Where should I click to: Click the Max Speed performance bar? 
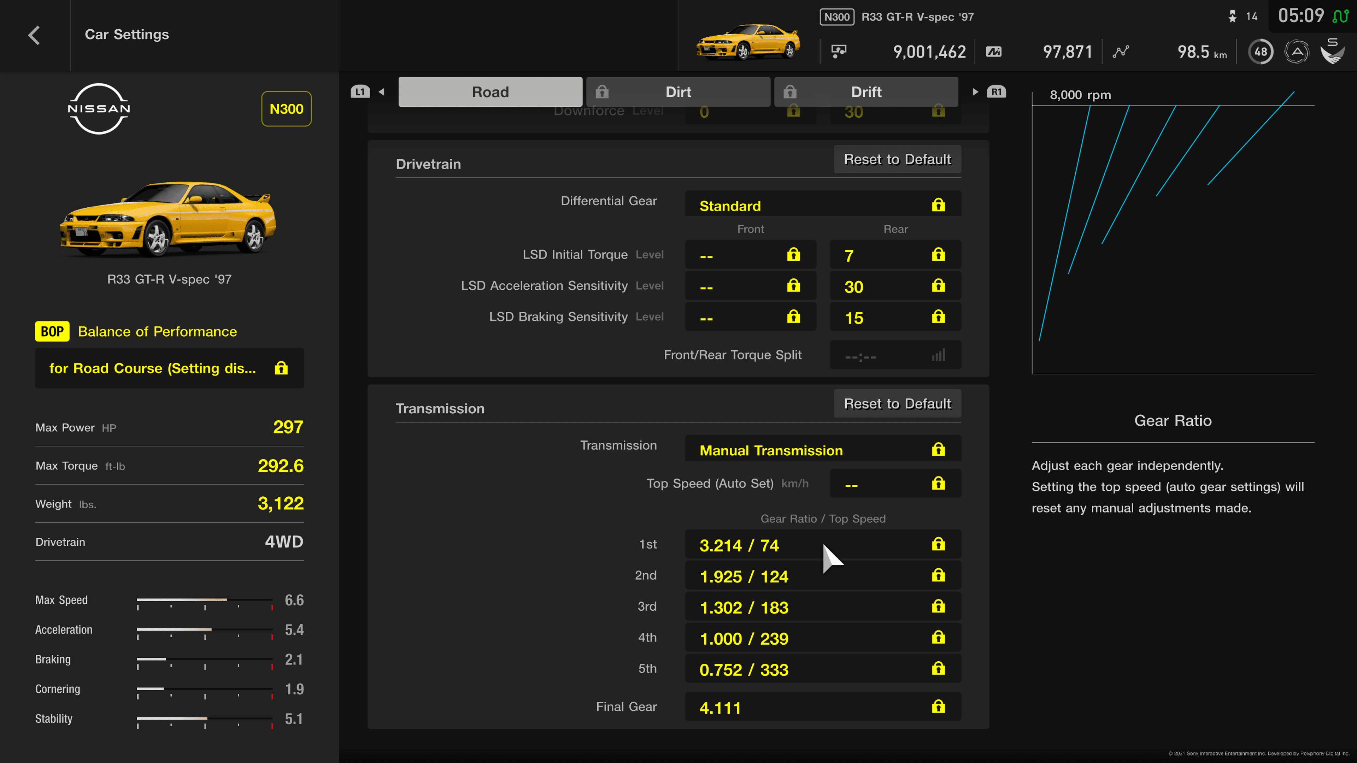point(205,600)
